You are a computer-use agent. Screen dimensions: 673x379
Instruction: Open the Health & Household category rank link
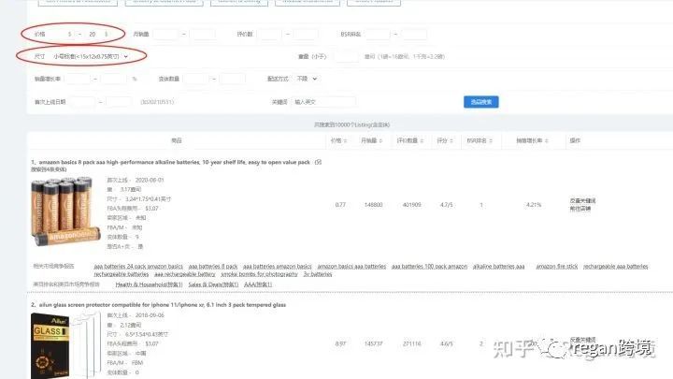(x=149, y=284)
